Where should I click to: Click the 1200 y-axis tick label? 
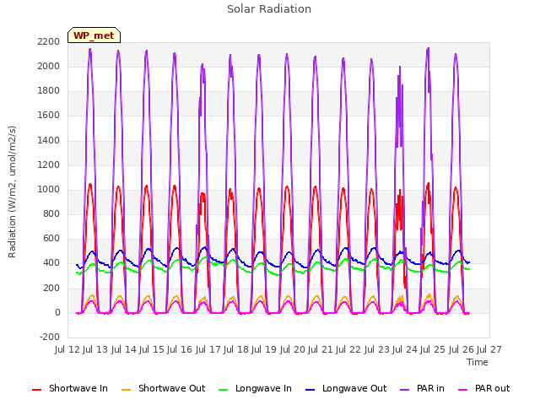tap(49, 165)
